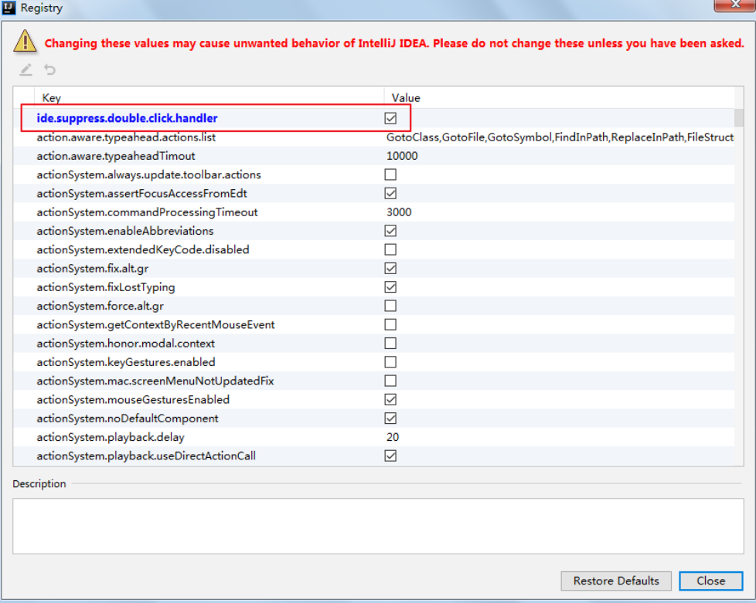Select actionSystem.keyGestures.enabled key text
Image resolution: width=756 pixels, height=603 pixels.
[x=126, y=362]
